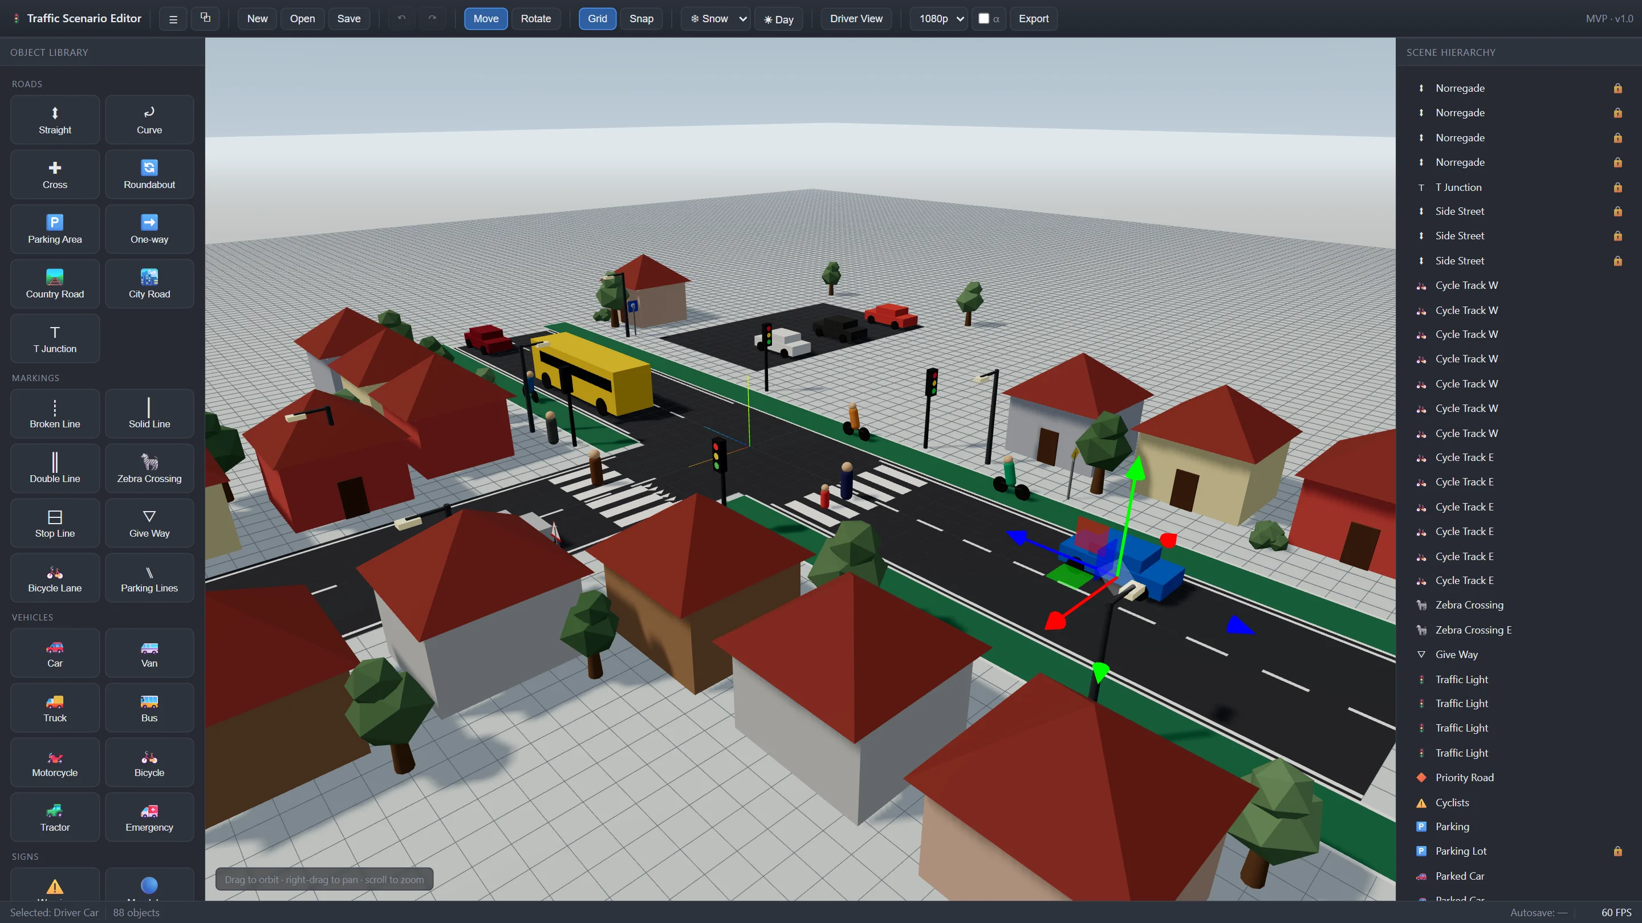This screenshot has height=923, width=1642.
Task: Select Cyclists sign in hierarchy
Action: 1519,803
